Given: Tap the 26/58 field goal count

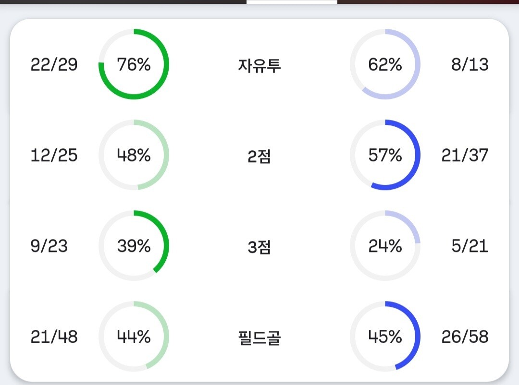Looking at the screenshot, I should coord(465,337).
